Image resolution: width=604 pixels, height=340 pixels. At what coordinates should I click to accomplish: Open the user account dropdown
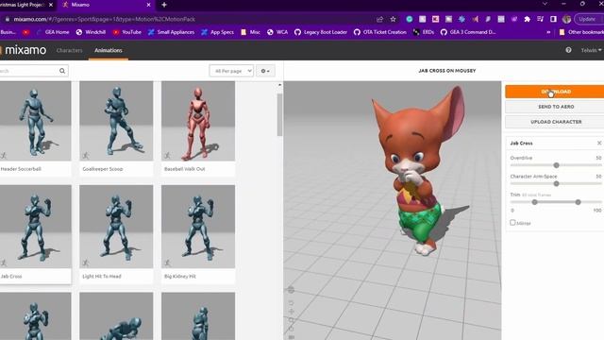(x=591, y=50)
